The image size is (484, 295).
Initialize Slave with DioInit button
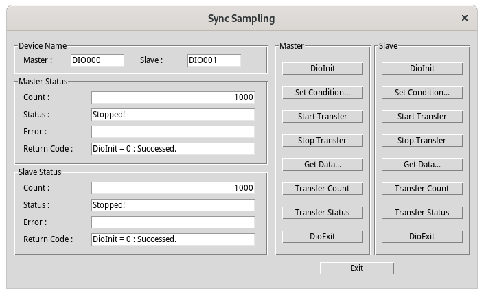(422, 69)
